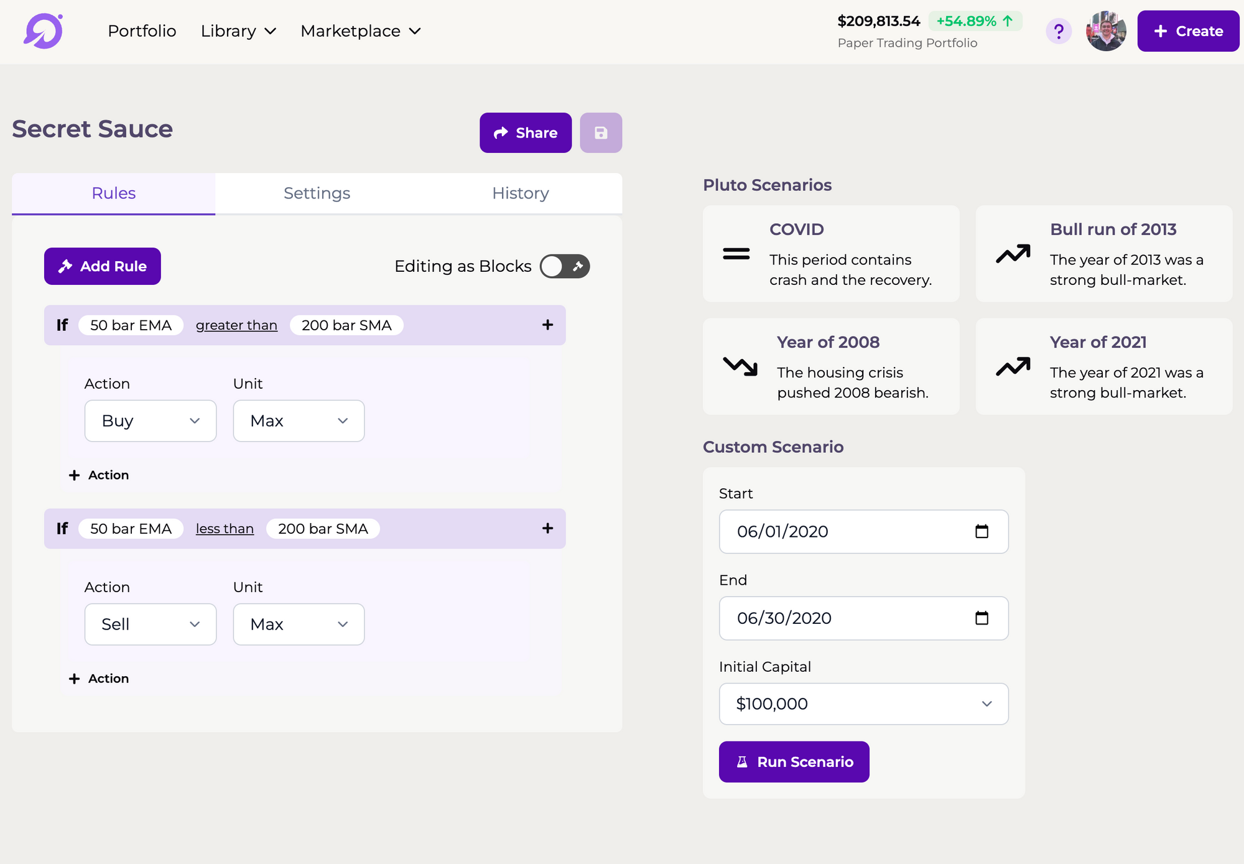The height and width of the screenshot is (864, 1244).
Task: Click the Add Rule button
Action: coord(103,266)
